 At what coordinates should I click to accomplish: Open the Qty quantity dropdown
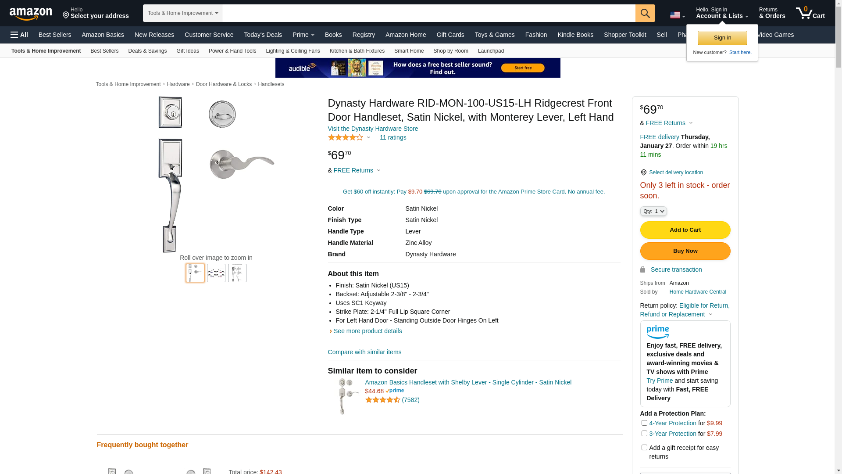pyautogui.click(x=653, y=212)
